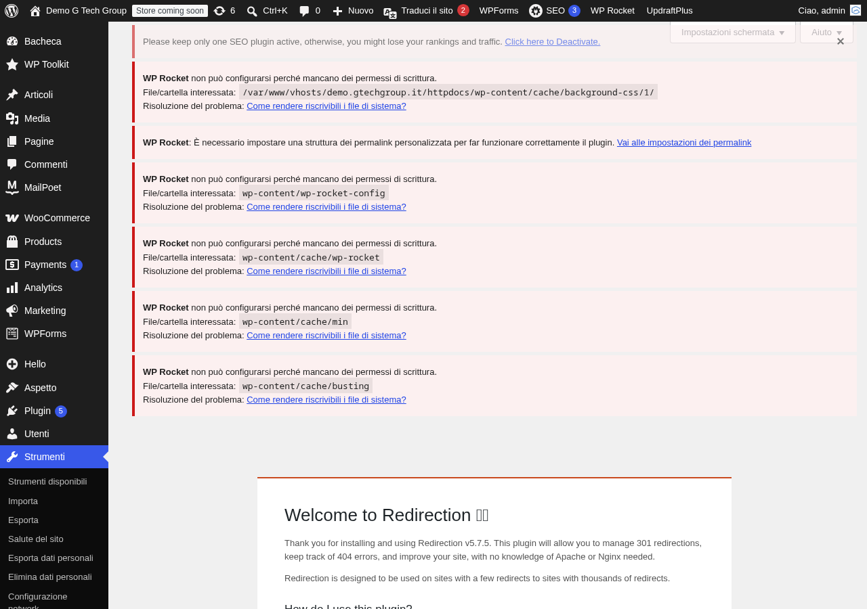Image resolution: width=867 pixels, height=609 pixels.
Task: Click the SEO gear icon in admin bar
Action: pyautogui.click(x=536, y=11)
